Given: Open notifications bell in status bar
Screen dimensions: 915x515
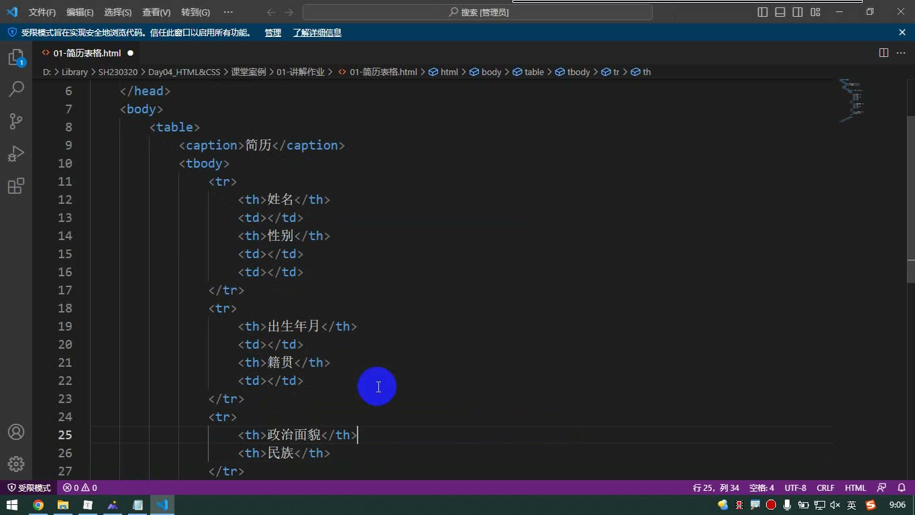Looking at the screenshot, I should point(902,488).
